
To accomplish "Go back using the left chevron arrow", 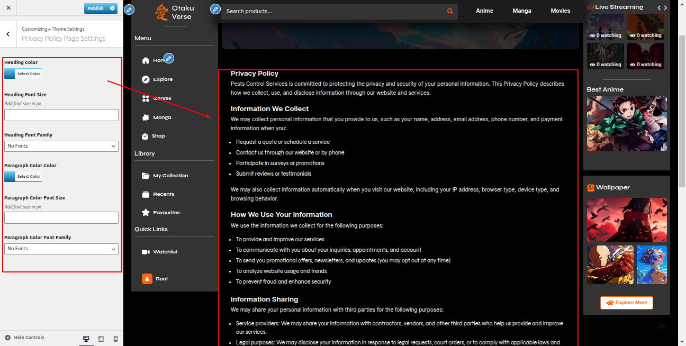I will [8, 34].
